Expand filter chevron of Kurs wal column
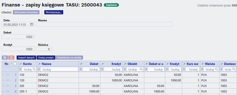 tap(184, 69)
